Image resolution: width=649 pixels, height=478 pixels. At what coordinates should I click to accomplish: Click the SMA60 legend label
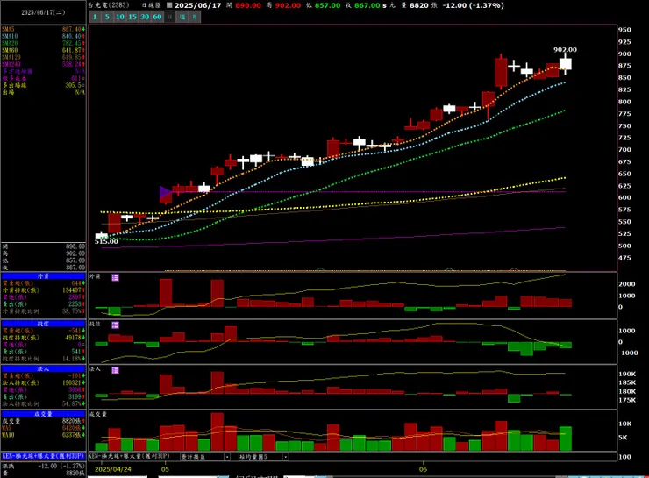point(10,51)
